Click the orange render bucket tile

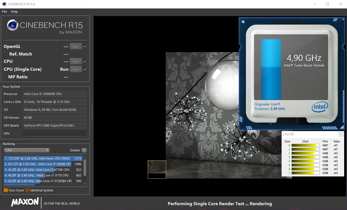pos(157,169)
